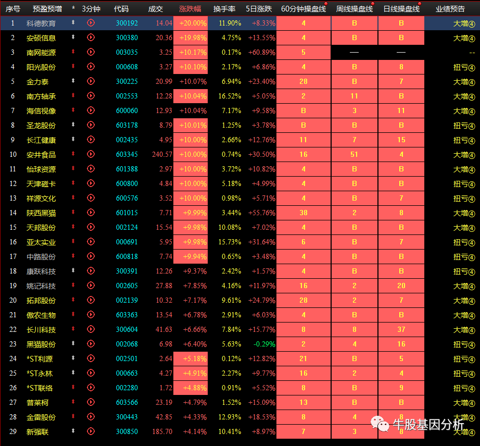Click the +20.00% change cell
This screenshot has width=480, height=446.
[x=191, y=23]
